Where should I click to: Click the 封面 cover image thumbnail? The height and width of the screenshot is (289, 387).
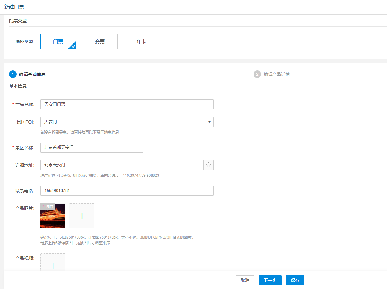click(x=53, y=216)
